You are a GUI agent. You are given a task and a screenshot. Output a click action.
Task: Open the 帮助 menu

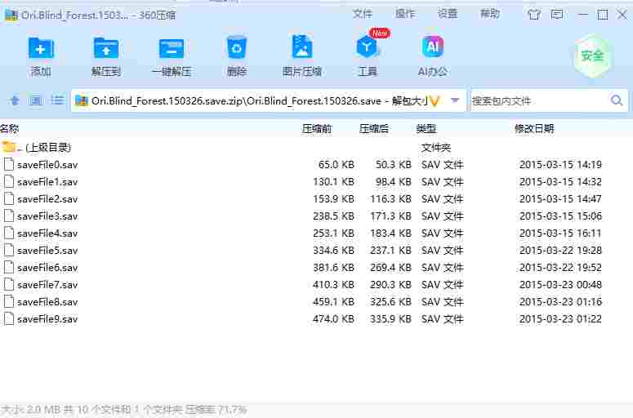click(x=490, y=14)
